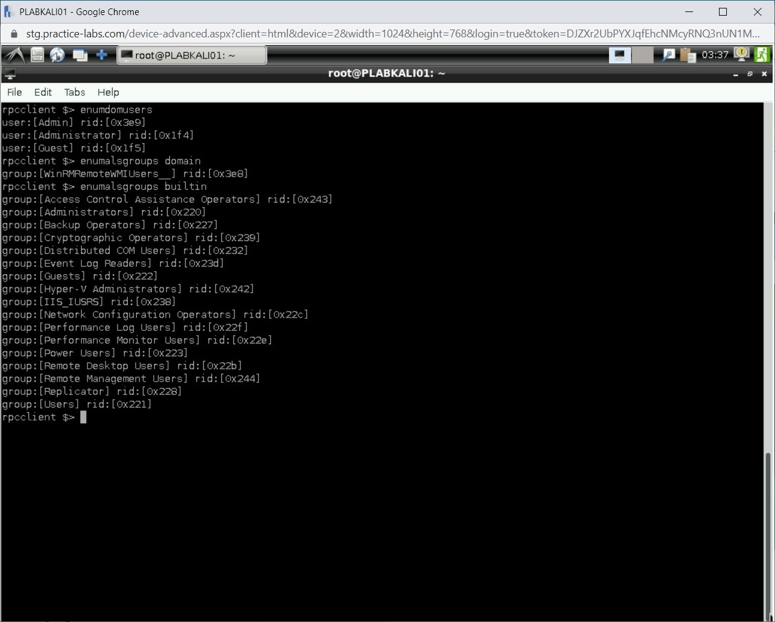
Task: Open the Help menu
Action: click(108, 92)
